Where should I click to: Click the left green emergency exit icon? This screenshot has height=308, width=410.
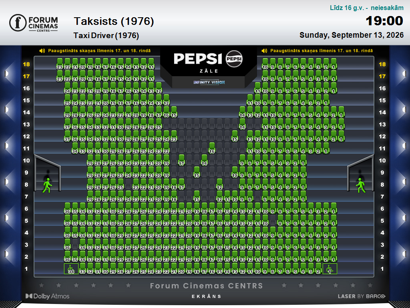click(x=47, y=185)
